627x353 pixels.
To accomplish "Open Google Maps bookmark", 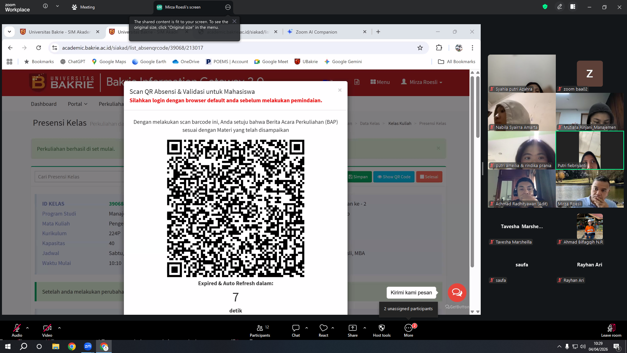I will pos(109,61).
